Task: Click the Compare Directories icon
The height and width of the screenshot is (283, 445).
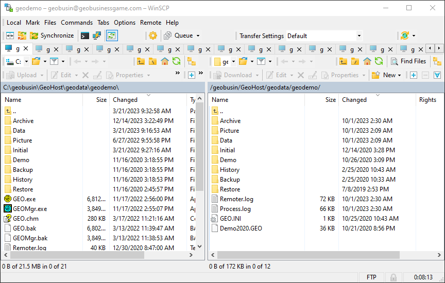Action: coord(10,36)
